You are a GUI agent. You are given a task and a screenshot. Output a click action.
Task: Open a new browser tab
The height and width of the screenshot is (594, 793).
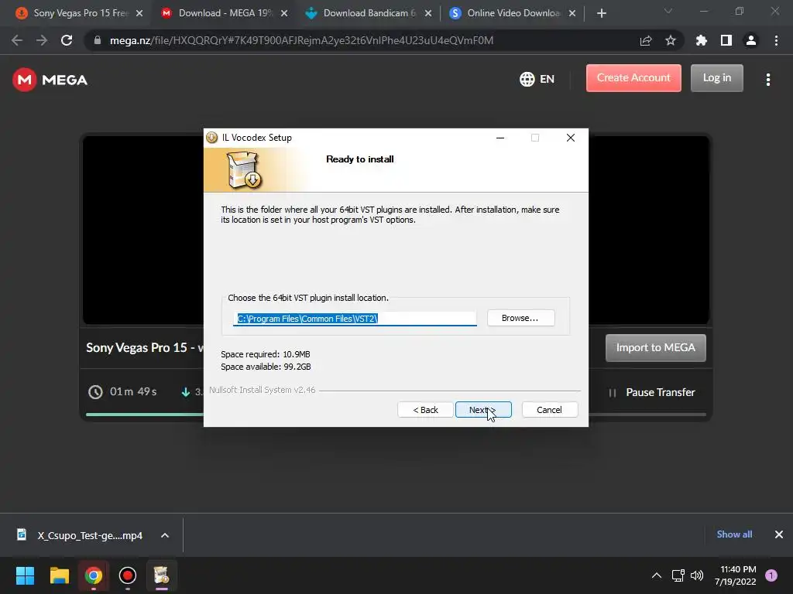601,13
